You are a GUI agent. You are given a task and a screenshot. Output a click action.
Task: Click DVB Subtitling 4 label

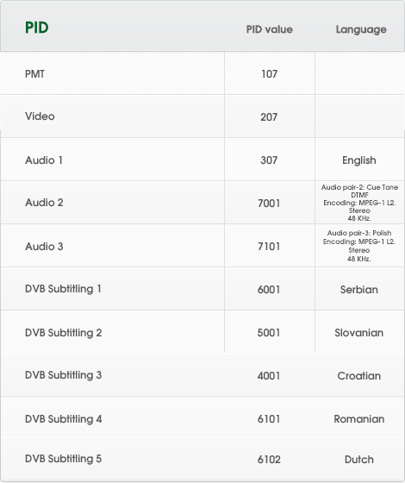[x=64, y=419]
